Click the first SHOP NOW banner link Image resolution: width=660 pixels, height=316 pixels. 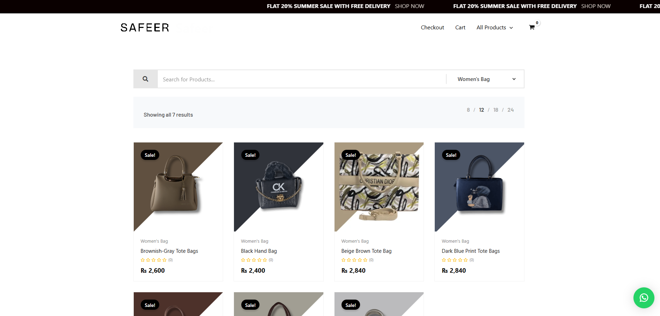409,6
